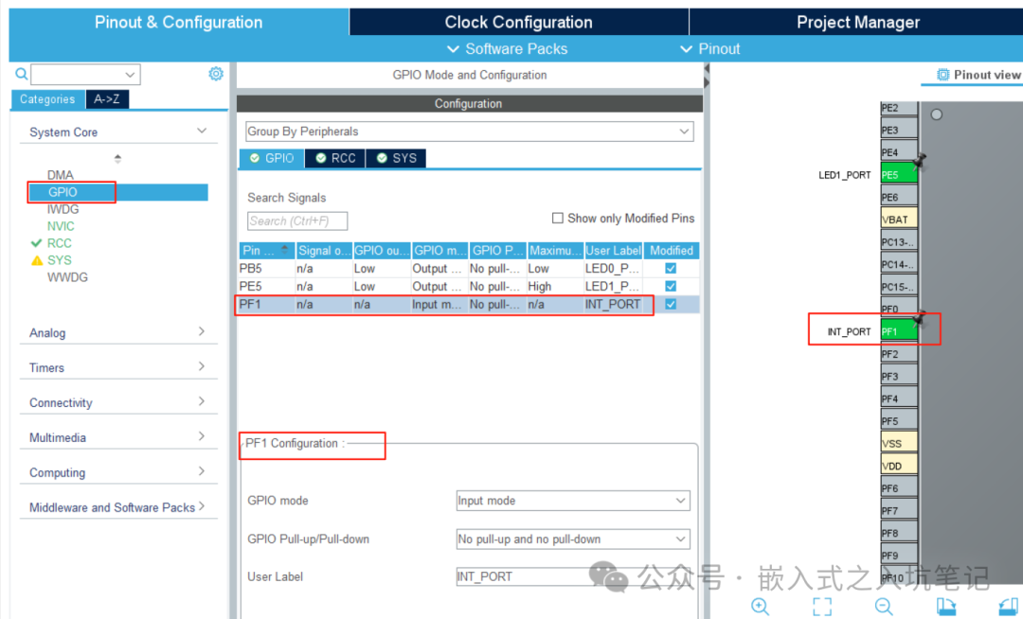Screen dimensions: 1023x619
Task: Click the Pinout view gear icon
Action: (942, 74)
